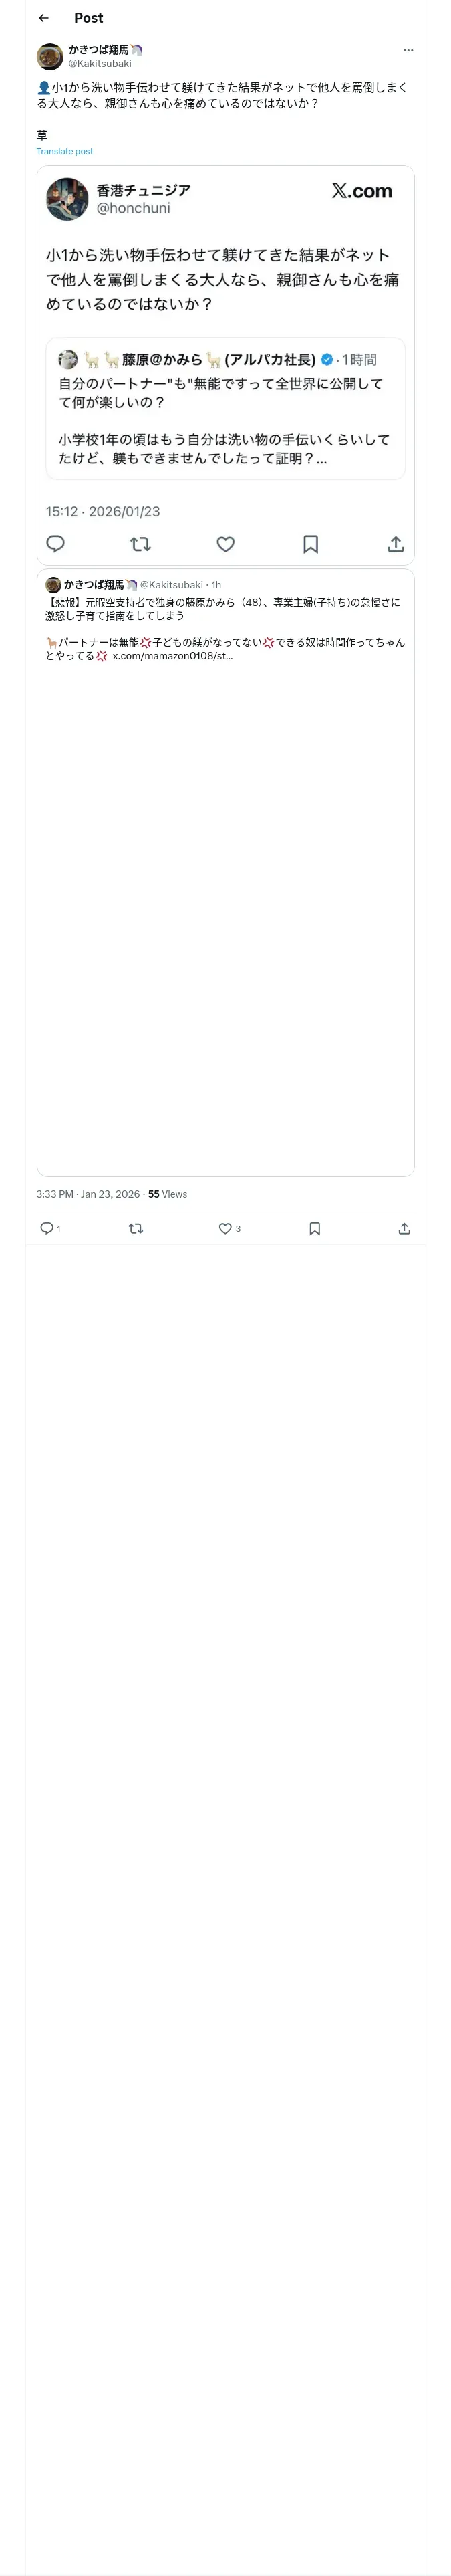Click the Translate post link

65,152
